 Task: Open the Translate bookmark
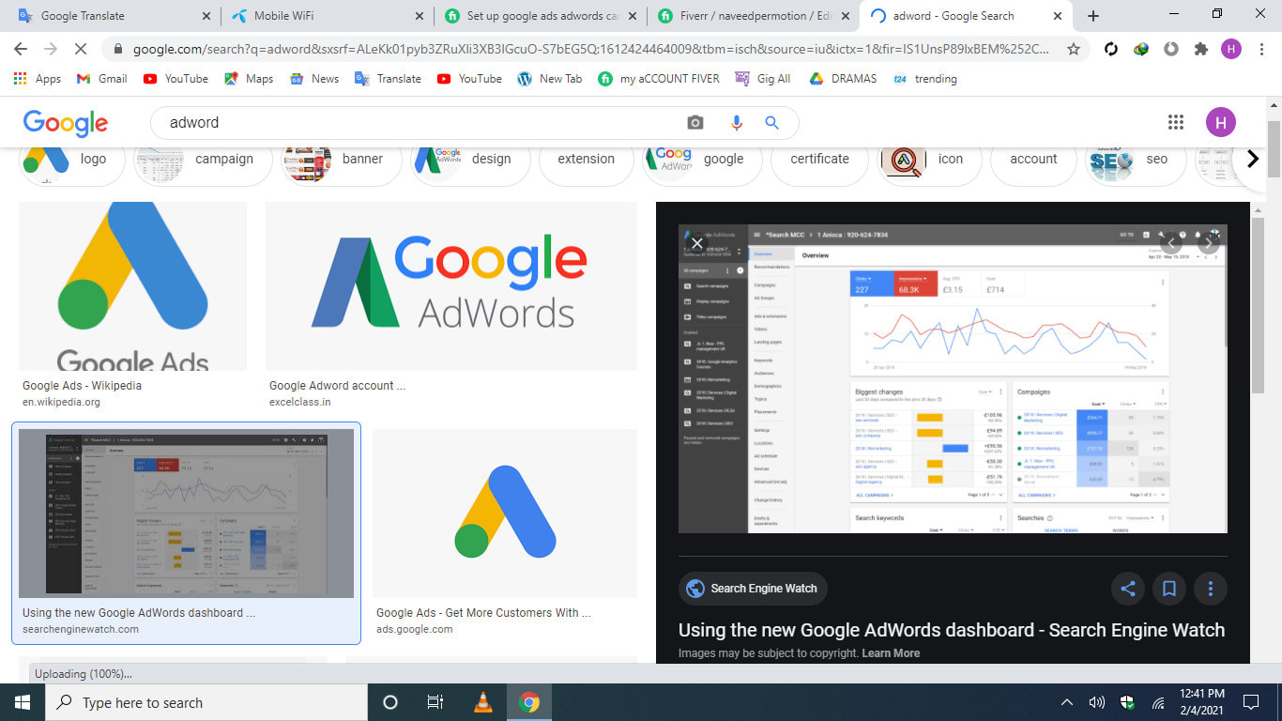click(x=388, y=79)
